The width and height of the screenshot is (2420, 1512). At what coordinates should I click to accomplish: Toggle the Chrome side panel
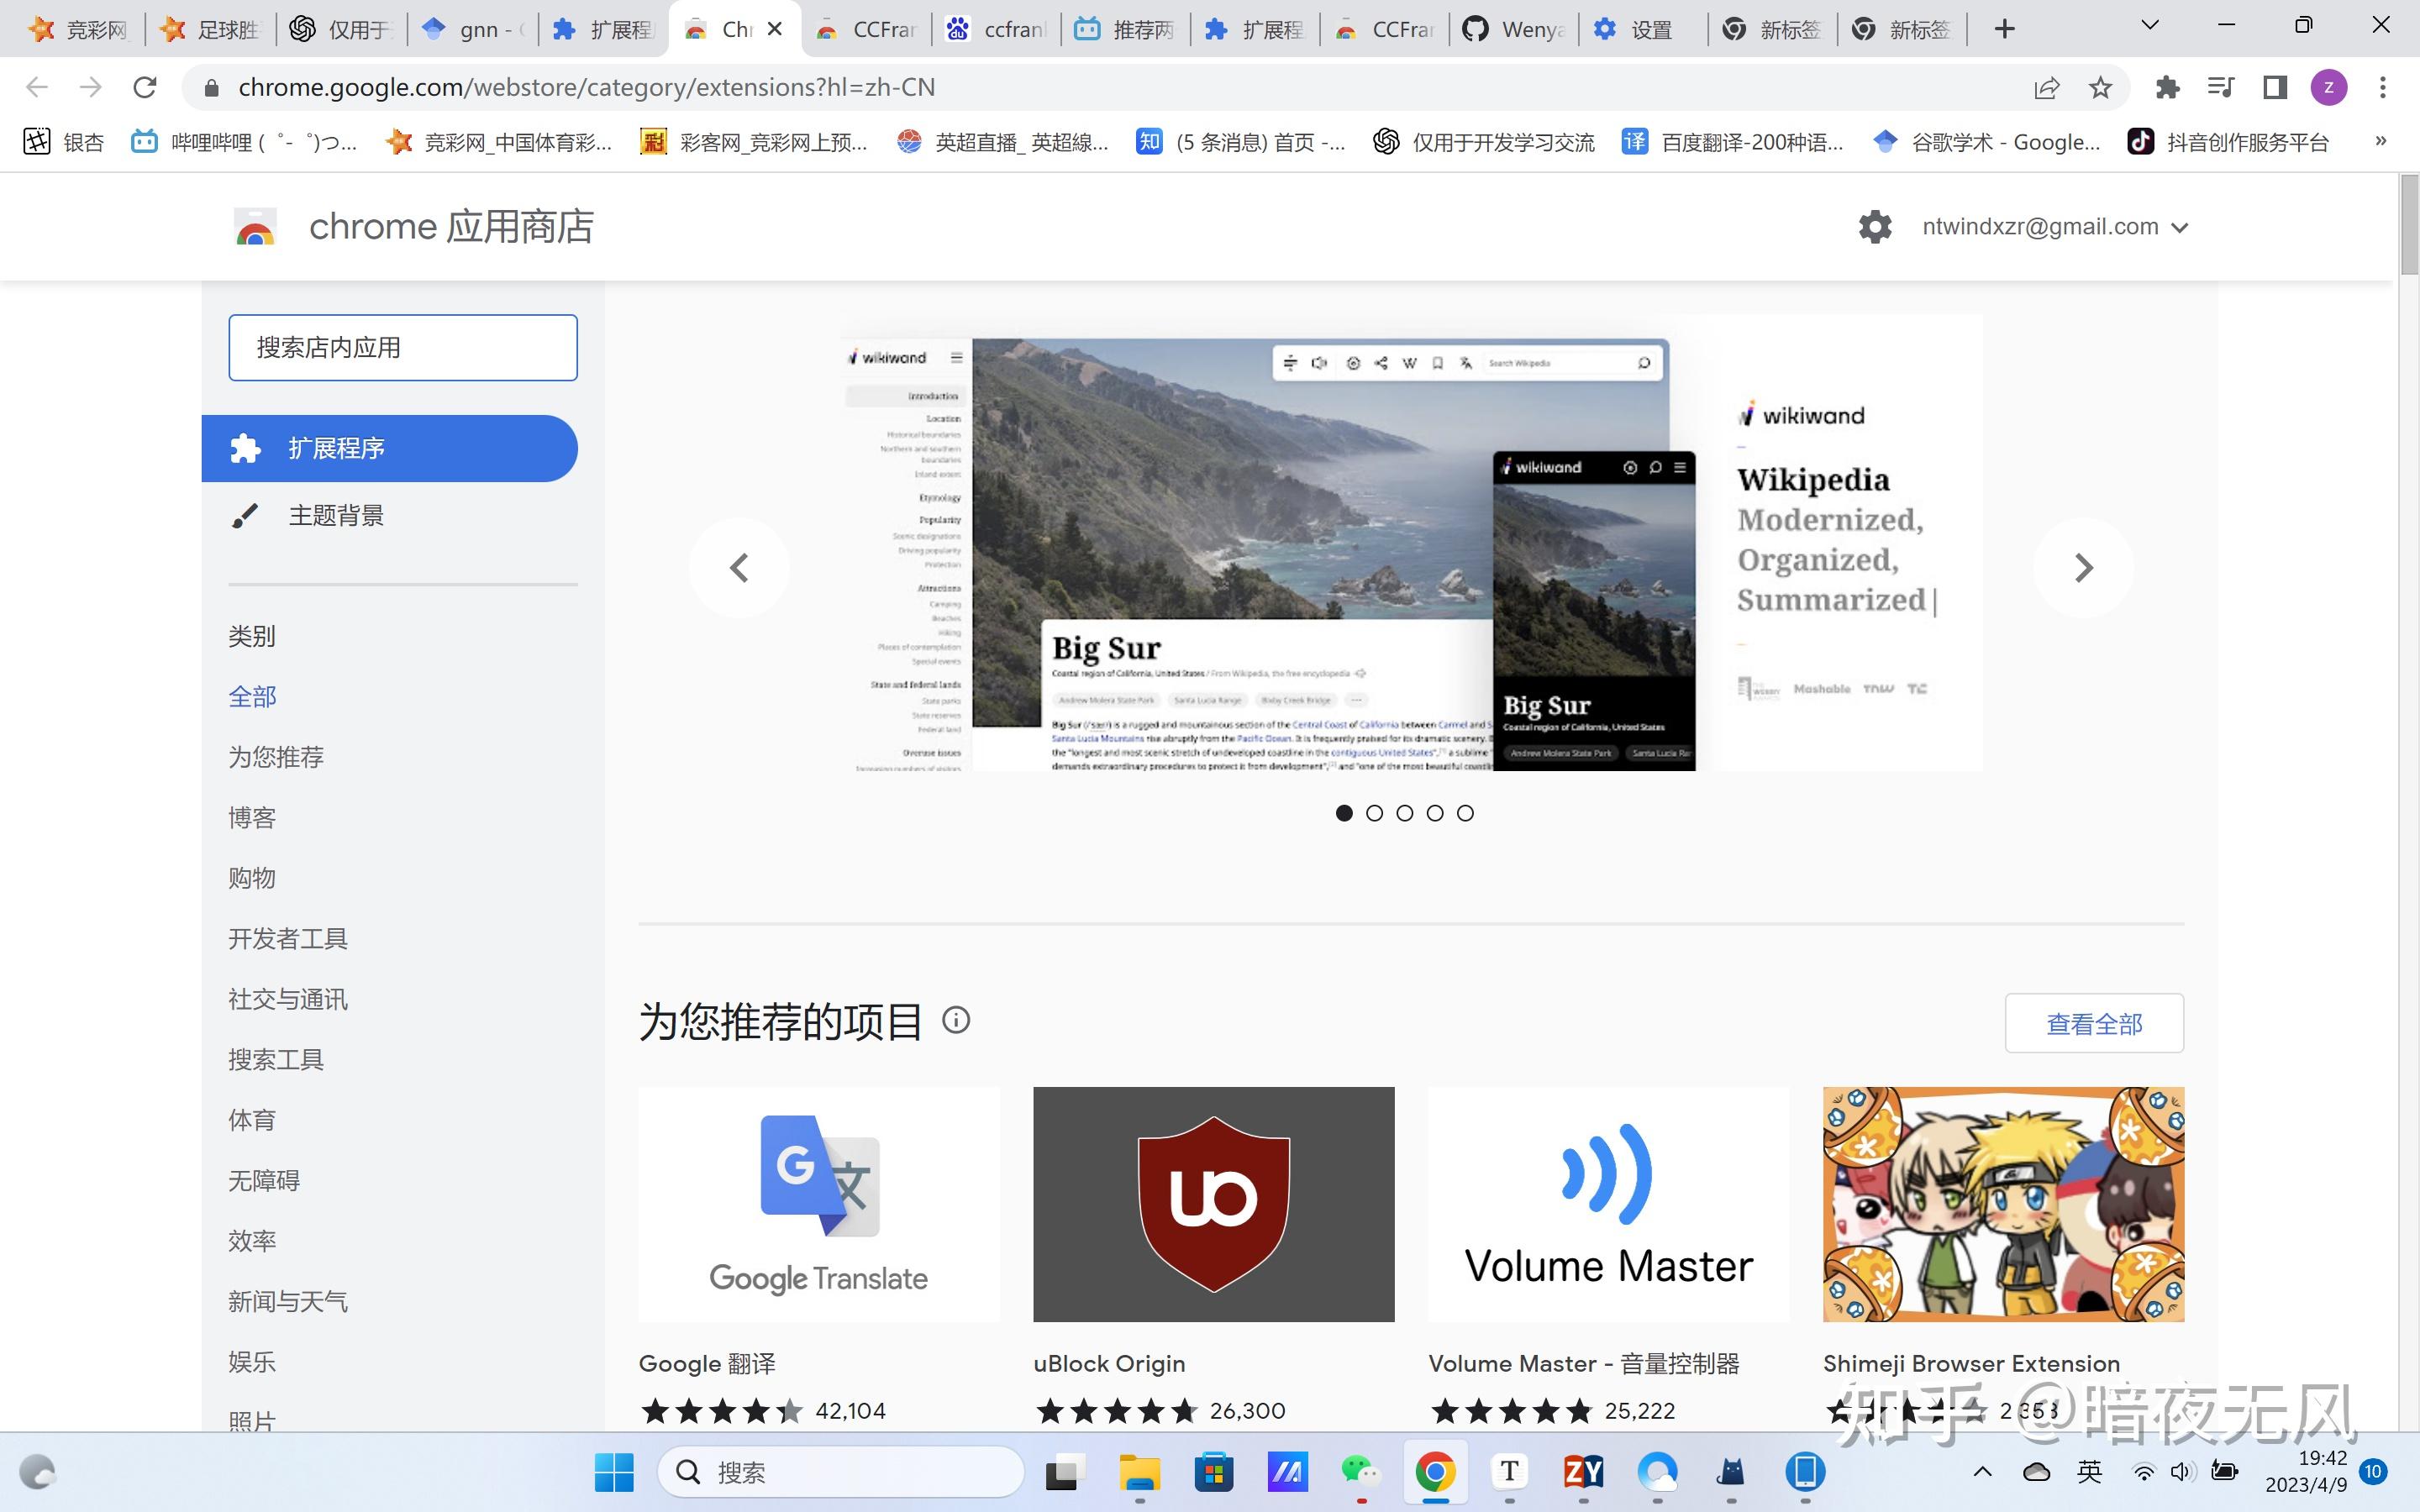pos(2275,88)
